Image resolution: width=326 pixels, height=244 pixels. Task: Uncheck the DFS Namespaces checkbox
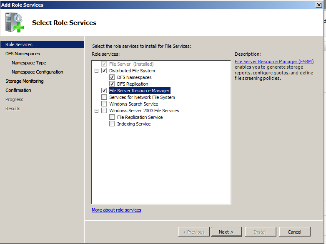pyautogui.click(x=112, y=77)
